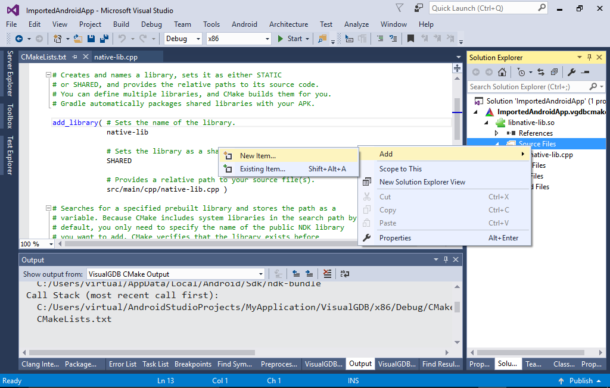Open the Build menu

[121, 24]
